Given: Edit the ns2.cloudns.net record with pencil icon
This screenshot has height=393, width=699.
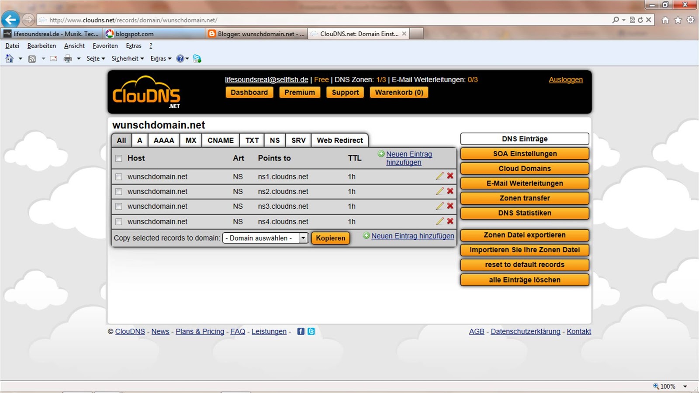Looking at the screenshot, I should click(x=439, y=191).
